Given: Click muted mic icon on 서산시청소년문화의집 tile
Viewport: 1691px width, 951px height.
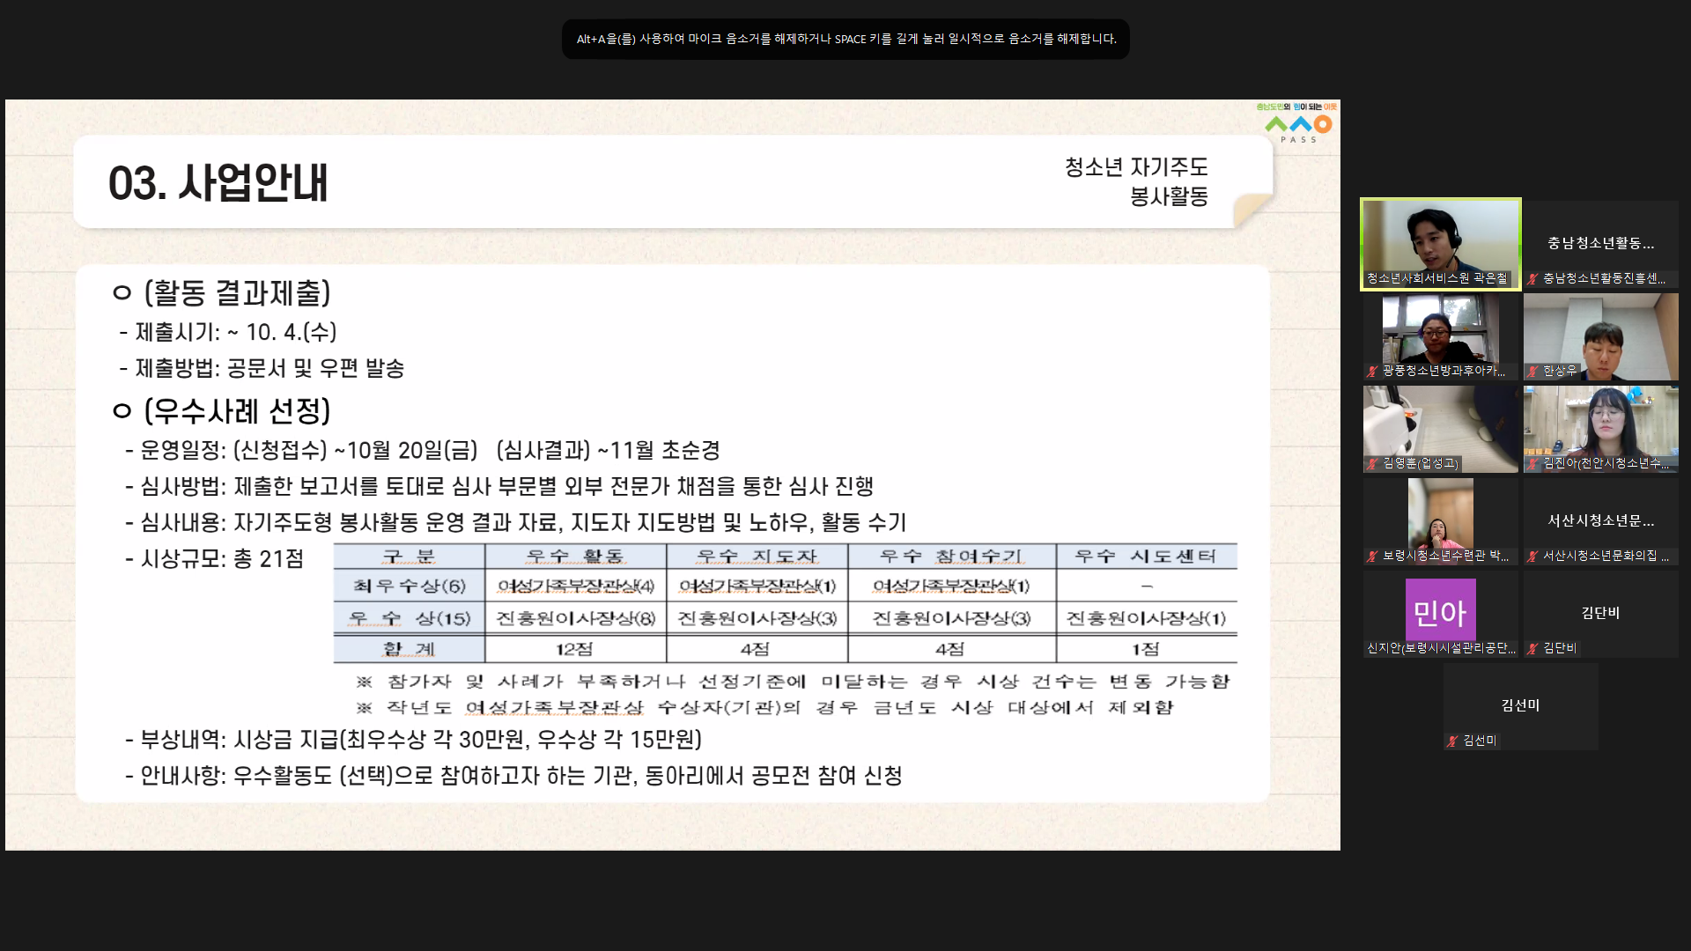Looking at the screenshot, I should coord(1532,557).
